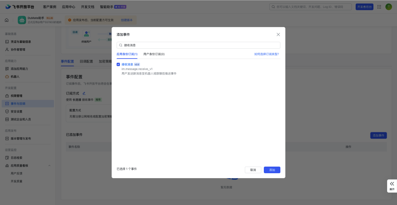Click the 取消 button in dialog

coord(253,170)
